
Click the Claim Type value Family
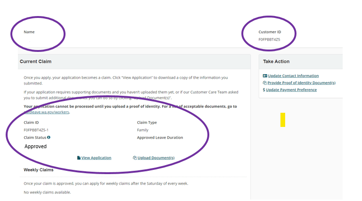coord(142,130)
